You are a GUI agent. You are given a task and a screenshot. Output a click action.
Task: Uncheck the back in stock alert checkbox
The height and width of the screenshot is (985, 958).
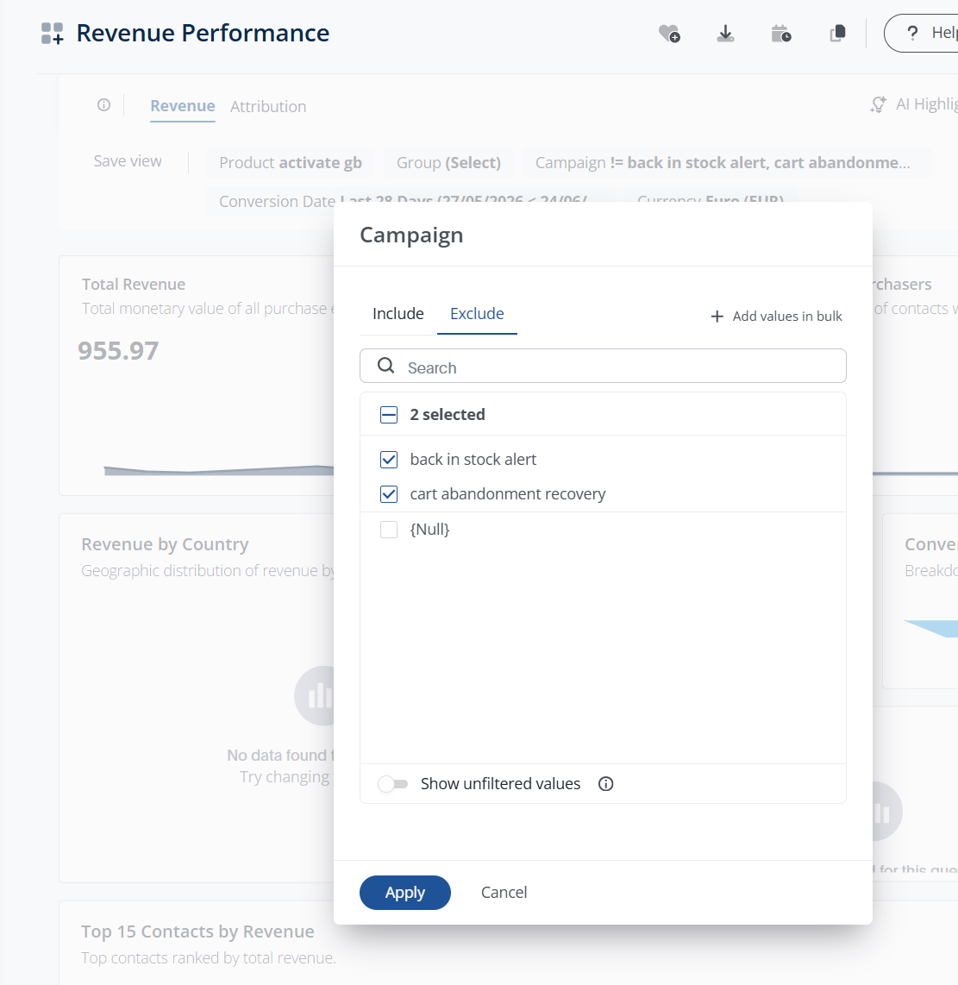389,460
